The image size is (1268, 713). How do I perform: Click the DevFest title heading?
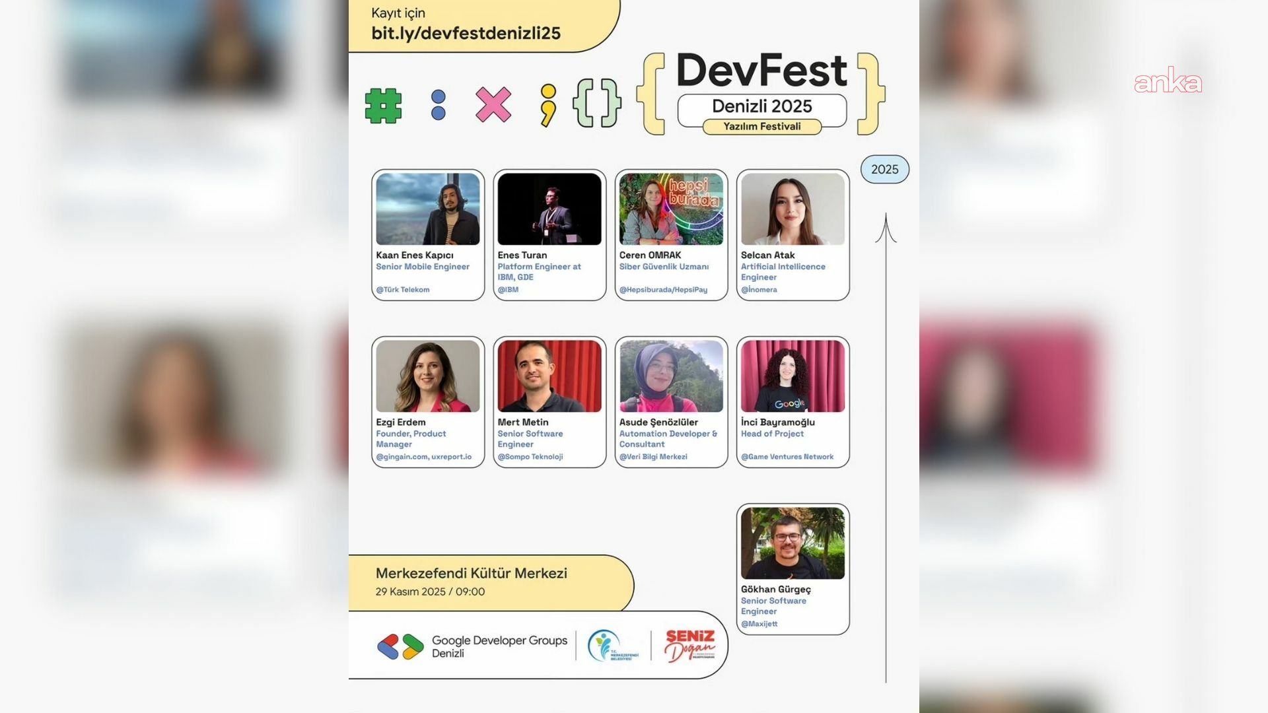[761, 71]
